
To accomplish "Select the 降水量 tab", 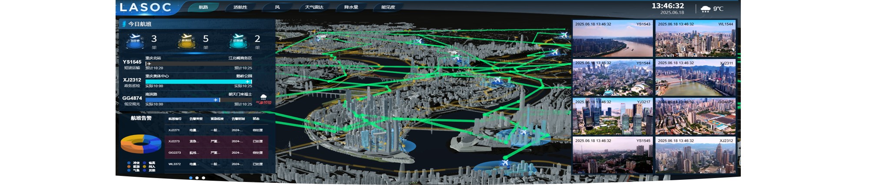I will [x=351, y=7].
